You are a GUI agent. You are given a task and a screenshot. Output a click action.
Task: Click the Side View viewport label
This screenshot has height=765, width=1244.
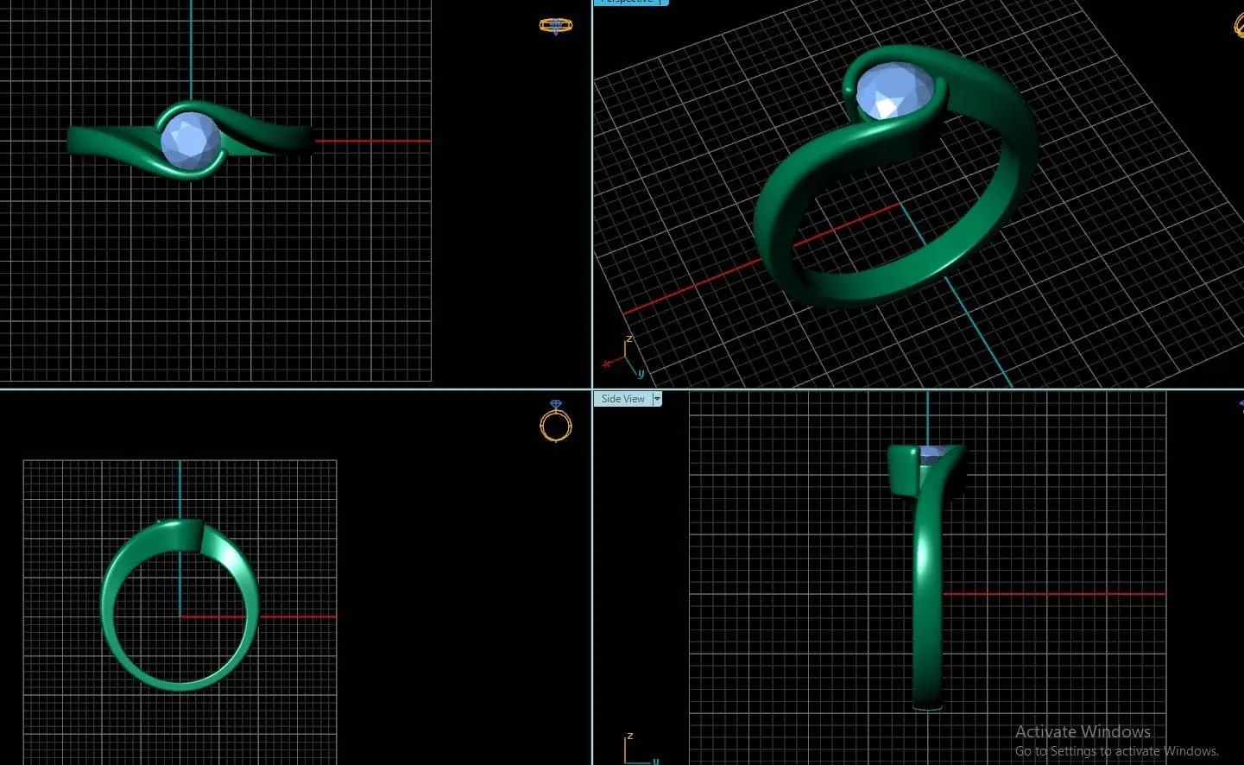pos(622,399)
